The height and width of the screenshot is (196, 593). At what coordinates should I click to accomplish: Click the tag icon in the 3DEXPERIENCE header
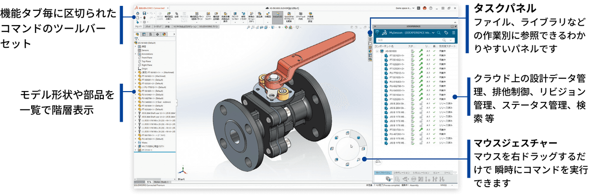[x=446, y=33]
